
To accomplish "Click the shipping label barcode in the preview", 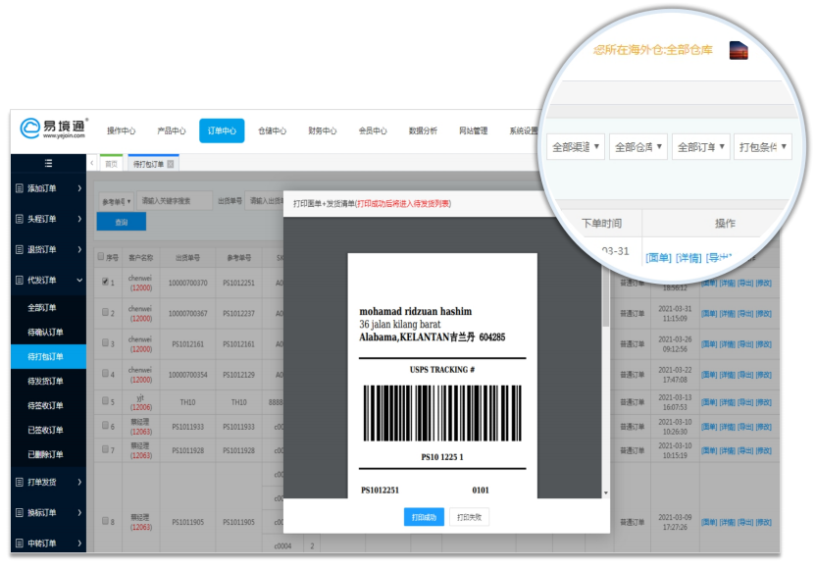I will pos(442,413).
